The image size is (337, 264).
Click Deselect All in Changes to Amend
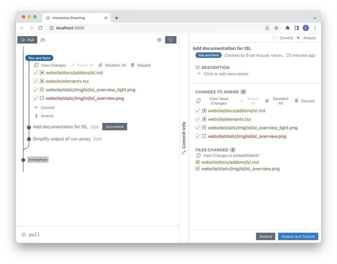point(277,101)
